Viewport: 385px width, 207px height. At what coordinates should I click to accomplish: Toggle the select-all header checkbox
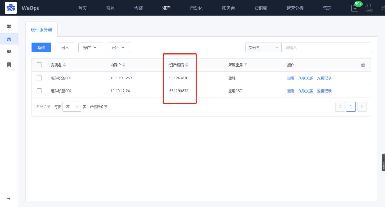[x=39, y=65]
